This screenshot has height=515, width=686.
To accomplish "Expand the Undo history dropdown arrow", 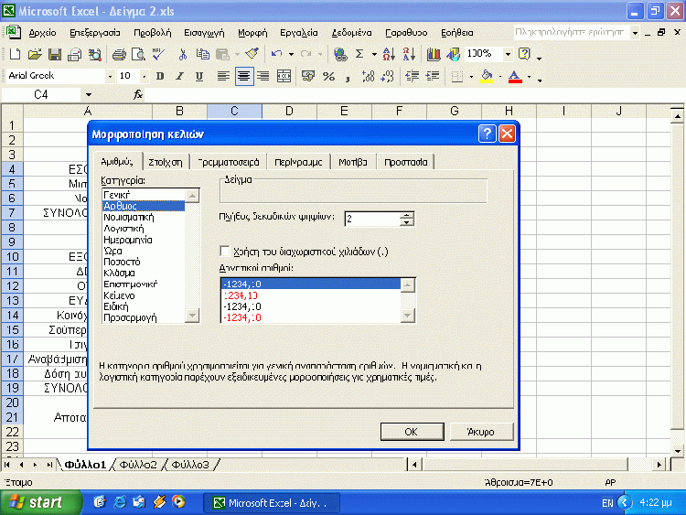I will 291,54.
